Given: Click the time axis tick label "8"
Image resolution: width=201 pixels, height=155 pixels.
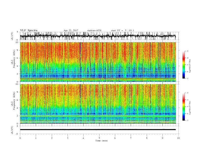Looking at the screenshot, I should pyautogui.click(x=147, y=138).
